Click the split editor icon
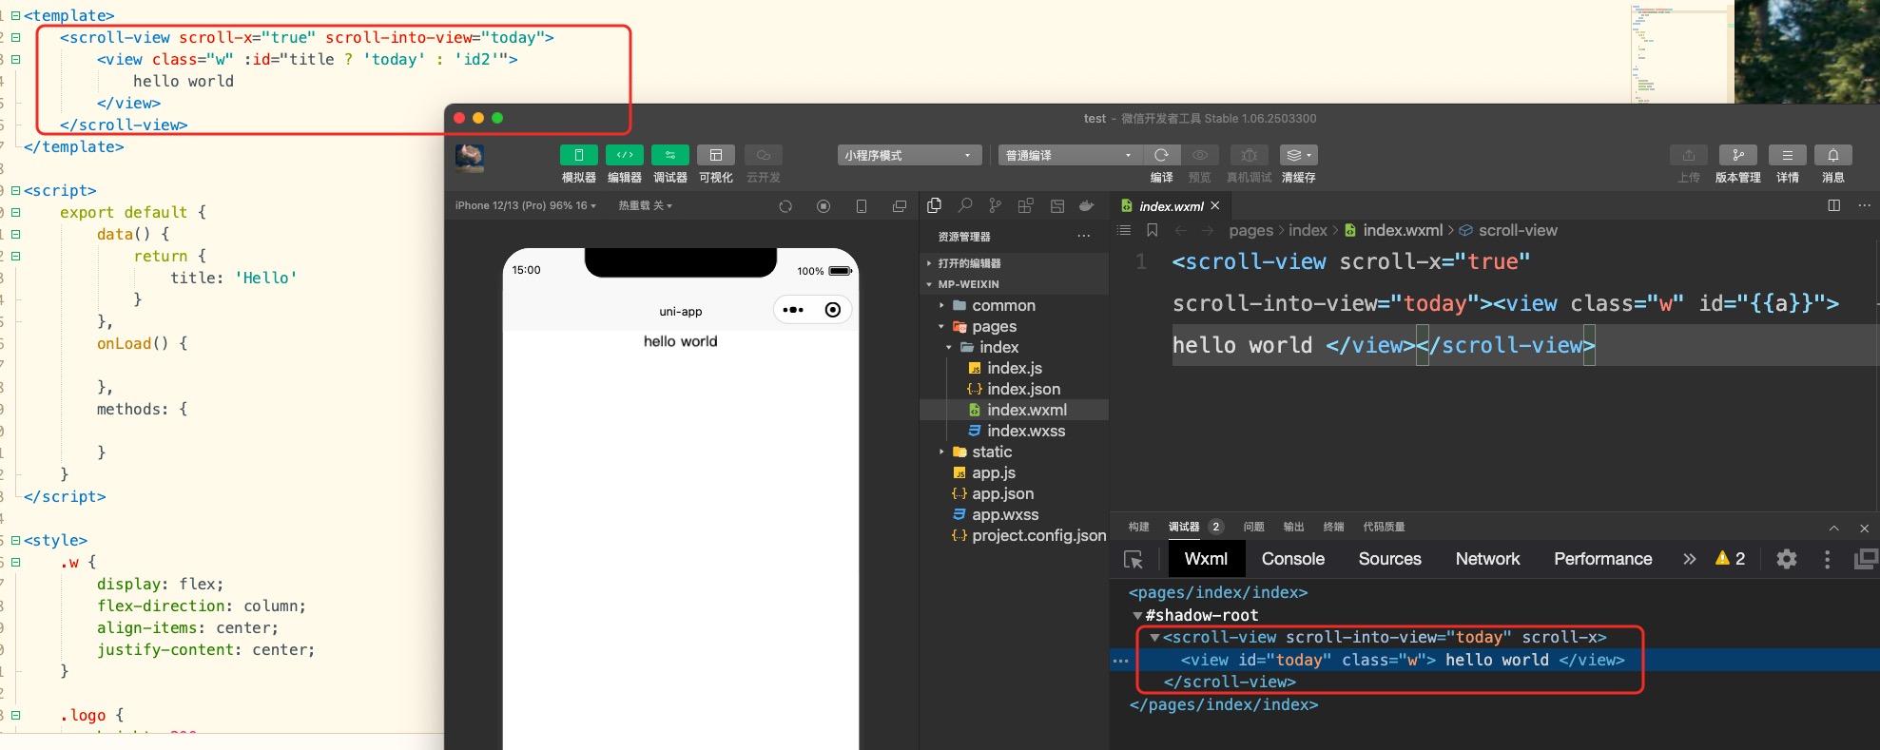The height and width of the screenshot is (750, 1880). point(1834,205)
